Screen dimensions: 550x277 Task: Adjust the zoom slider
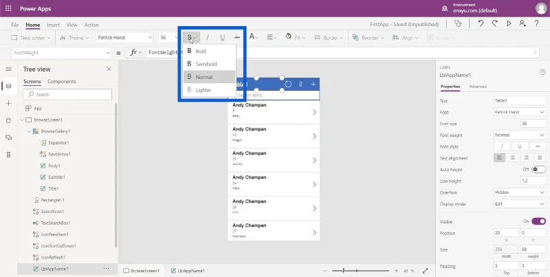pos(360,271)
